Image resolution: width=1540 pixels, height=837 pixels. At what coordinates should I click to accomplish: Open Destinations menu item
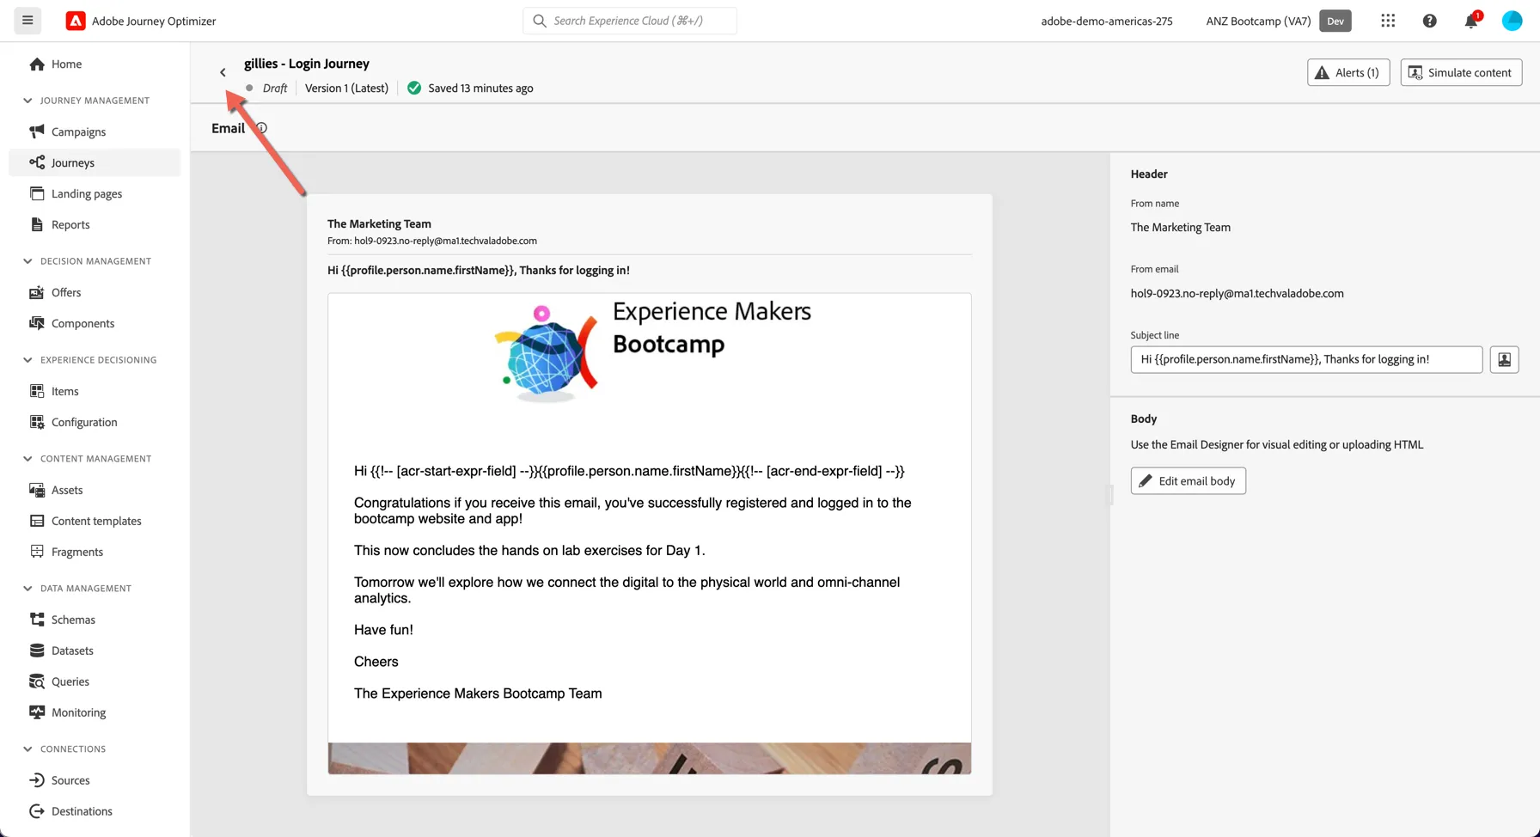coord(95,811)
